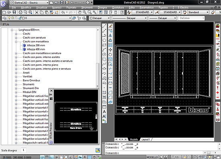Click the BTLib preview thumbnail image
Screen dimensions: 221x159
click(x=76, y=116)
